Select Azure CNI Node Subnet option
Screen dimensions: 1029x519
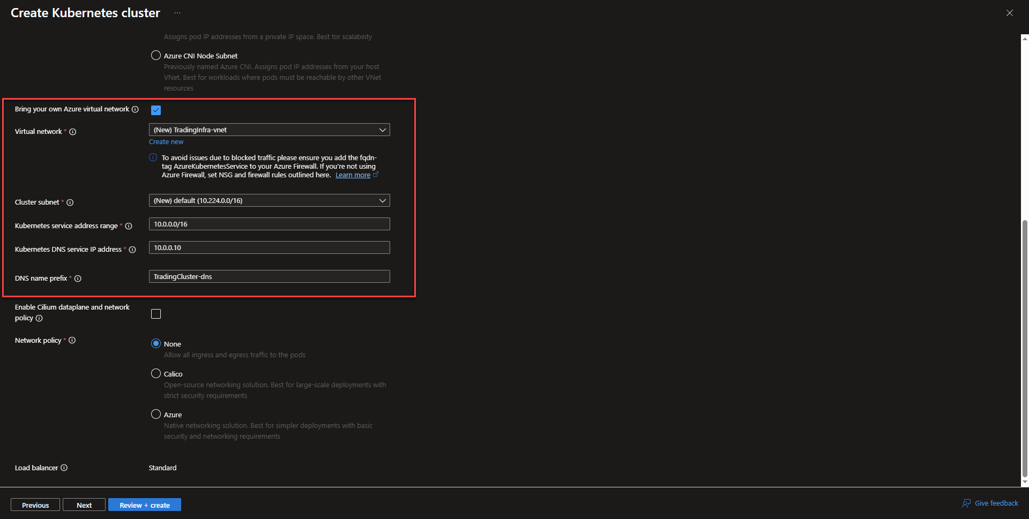click(156, 55)
